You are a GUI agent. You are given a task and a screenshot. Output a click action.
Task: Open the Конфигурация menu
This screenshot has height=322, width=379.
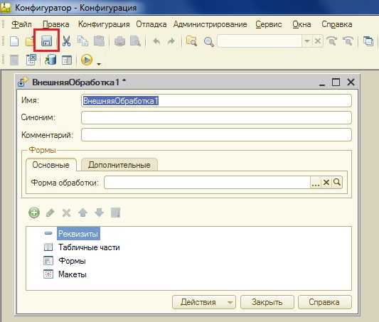tap(104, 24)
